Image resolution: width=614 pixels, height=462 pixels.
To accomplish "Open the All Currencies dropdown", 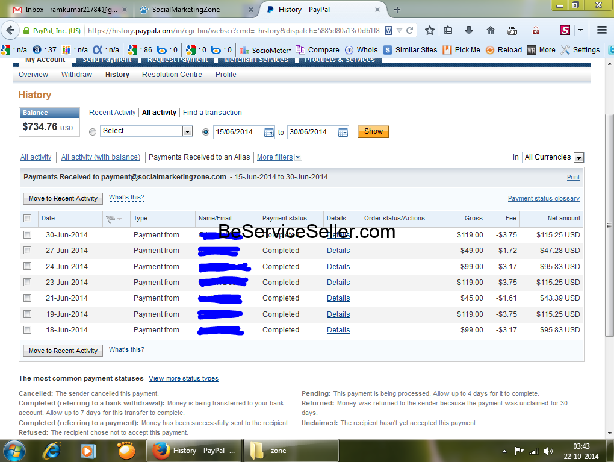I will tap(553, 157).
